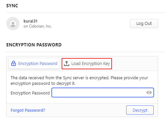This screenshot has height=122, width=165.
Task: Click empty footer space between Forgot Password and Decrypt
Action: (x=85, y=110)
